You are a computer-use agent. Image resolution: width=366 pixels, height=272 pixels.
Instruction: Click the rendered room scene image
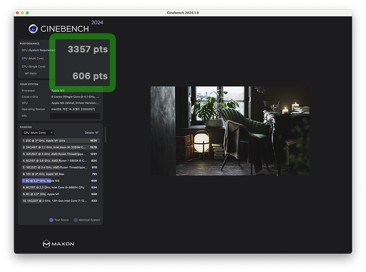pos(230,131)
